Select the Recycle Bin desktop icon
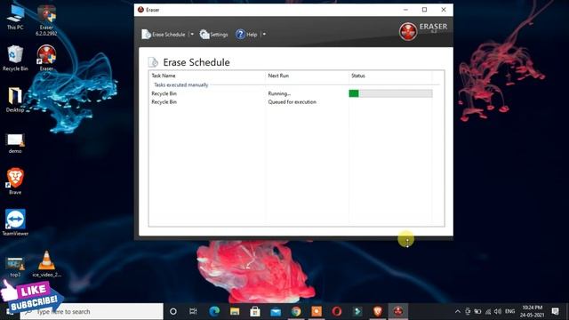This screenshot has height=320, width=569. [x=15, y=58]
